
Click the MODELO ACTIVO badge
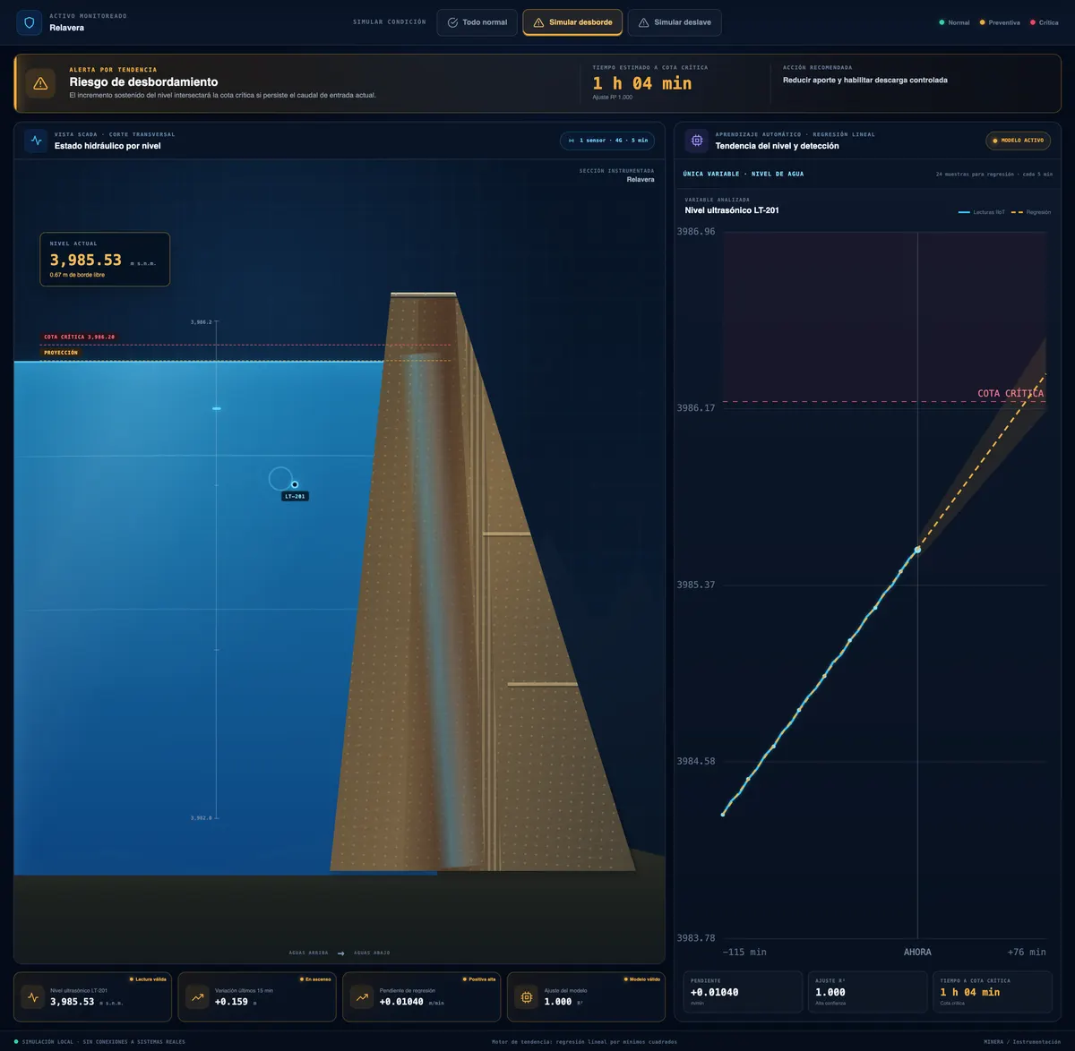pyautogui.click(x=1018, y=141)
